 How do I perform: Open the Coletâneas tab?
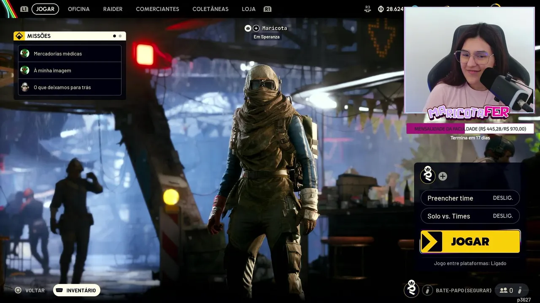coord(211,9)
